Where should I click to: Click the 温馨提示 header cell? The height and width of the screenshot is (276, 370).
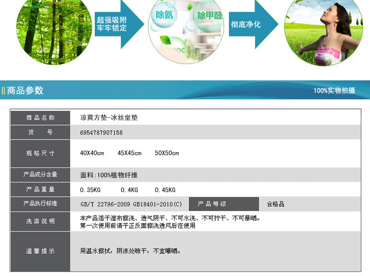coord(40,251)
